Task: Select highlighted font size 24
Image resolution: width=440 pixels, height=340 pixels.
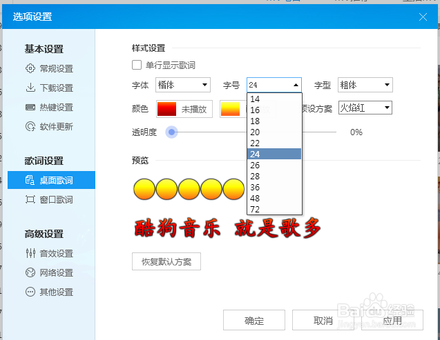Action: click(x=274, y=154)
